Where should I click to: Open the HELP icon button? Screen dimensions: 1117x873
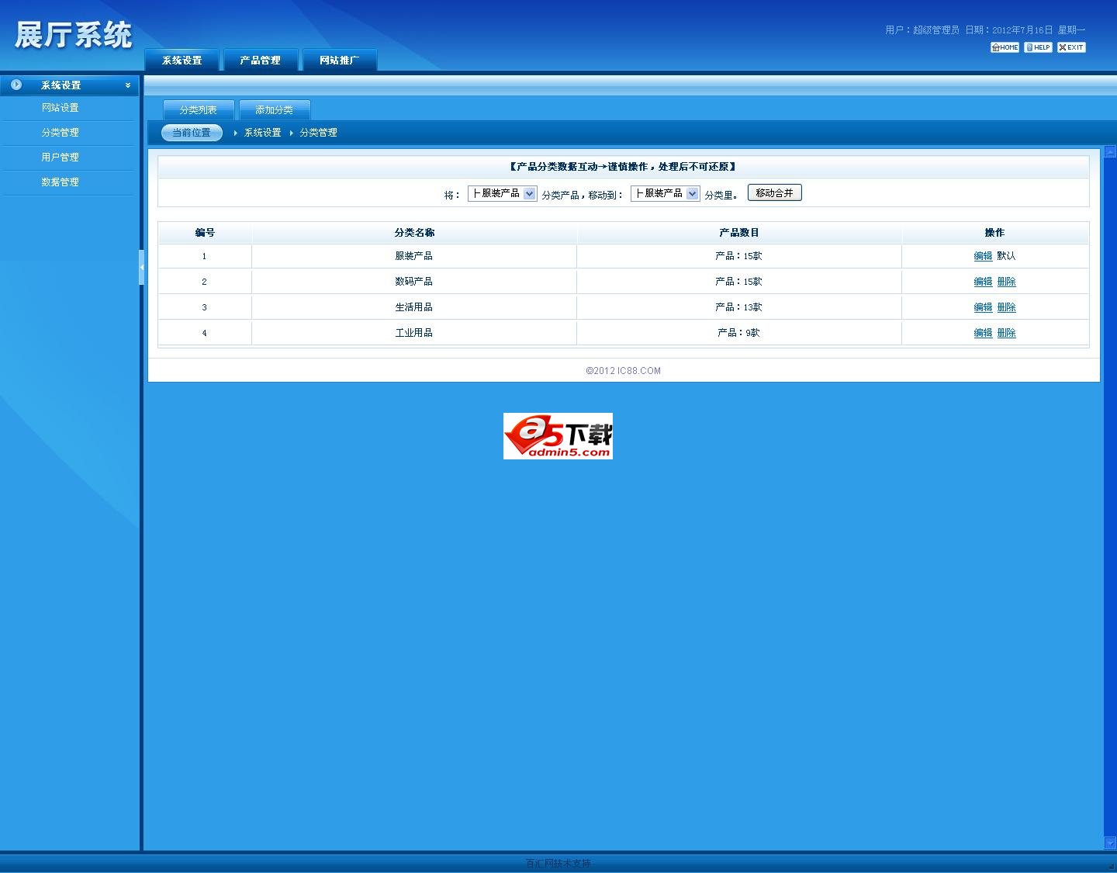(x=1038, y=47)
